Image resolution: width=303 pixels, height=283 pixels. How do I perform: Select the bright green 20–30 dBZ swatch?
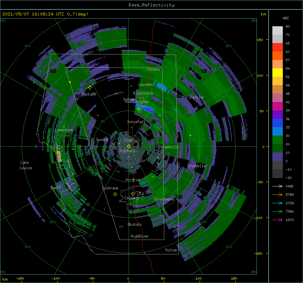pyautogui.click(x=277, y=140)
